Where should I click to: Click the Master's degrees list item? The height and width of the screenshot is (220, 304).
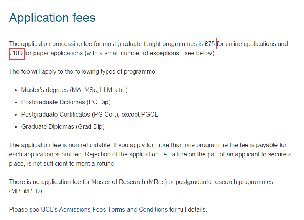point(74,90)
